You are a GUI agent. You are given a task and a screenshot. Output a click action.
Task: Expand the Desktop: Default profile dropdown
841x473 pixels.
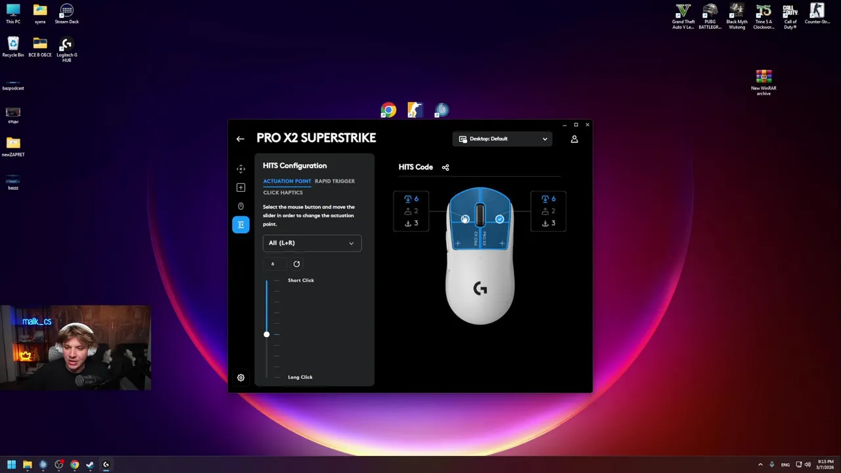(503, 139)
